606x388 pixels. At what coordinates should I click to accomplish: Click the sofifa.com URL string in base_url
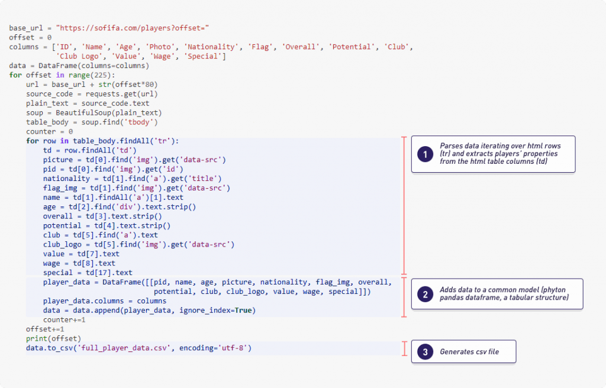click(134, 28)
